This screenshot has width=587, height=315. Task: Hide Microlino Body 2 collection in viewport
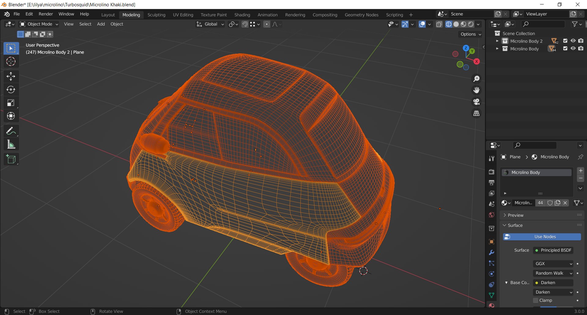pyautogui.click(x=573, y=41)
